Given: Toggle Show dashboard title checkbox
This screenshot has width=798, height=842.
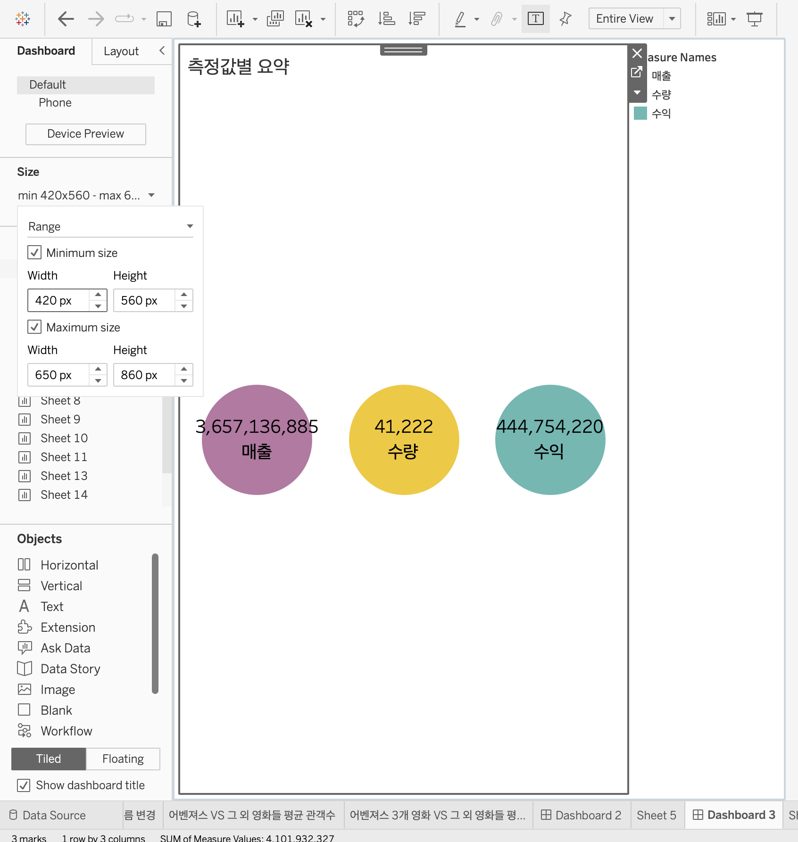Looking at the screenshot, I should point(24,785).
